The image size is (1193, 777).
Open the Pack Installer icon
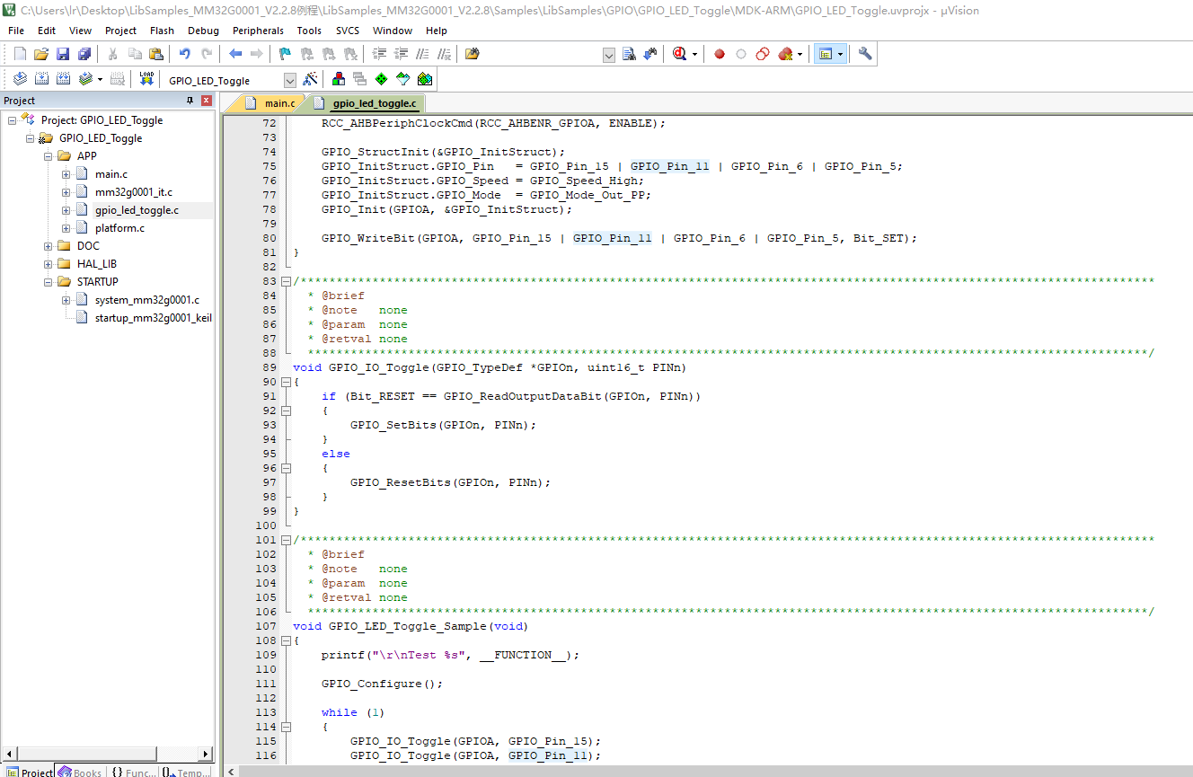(425, 79)
